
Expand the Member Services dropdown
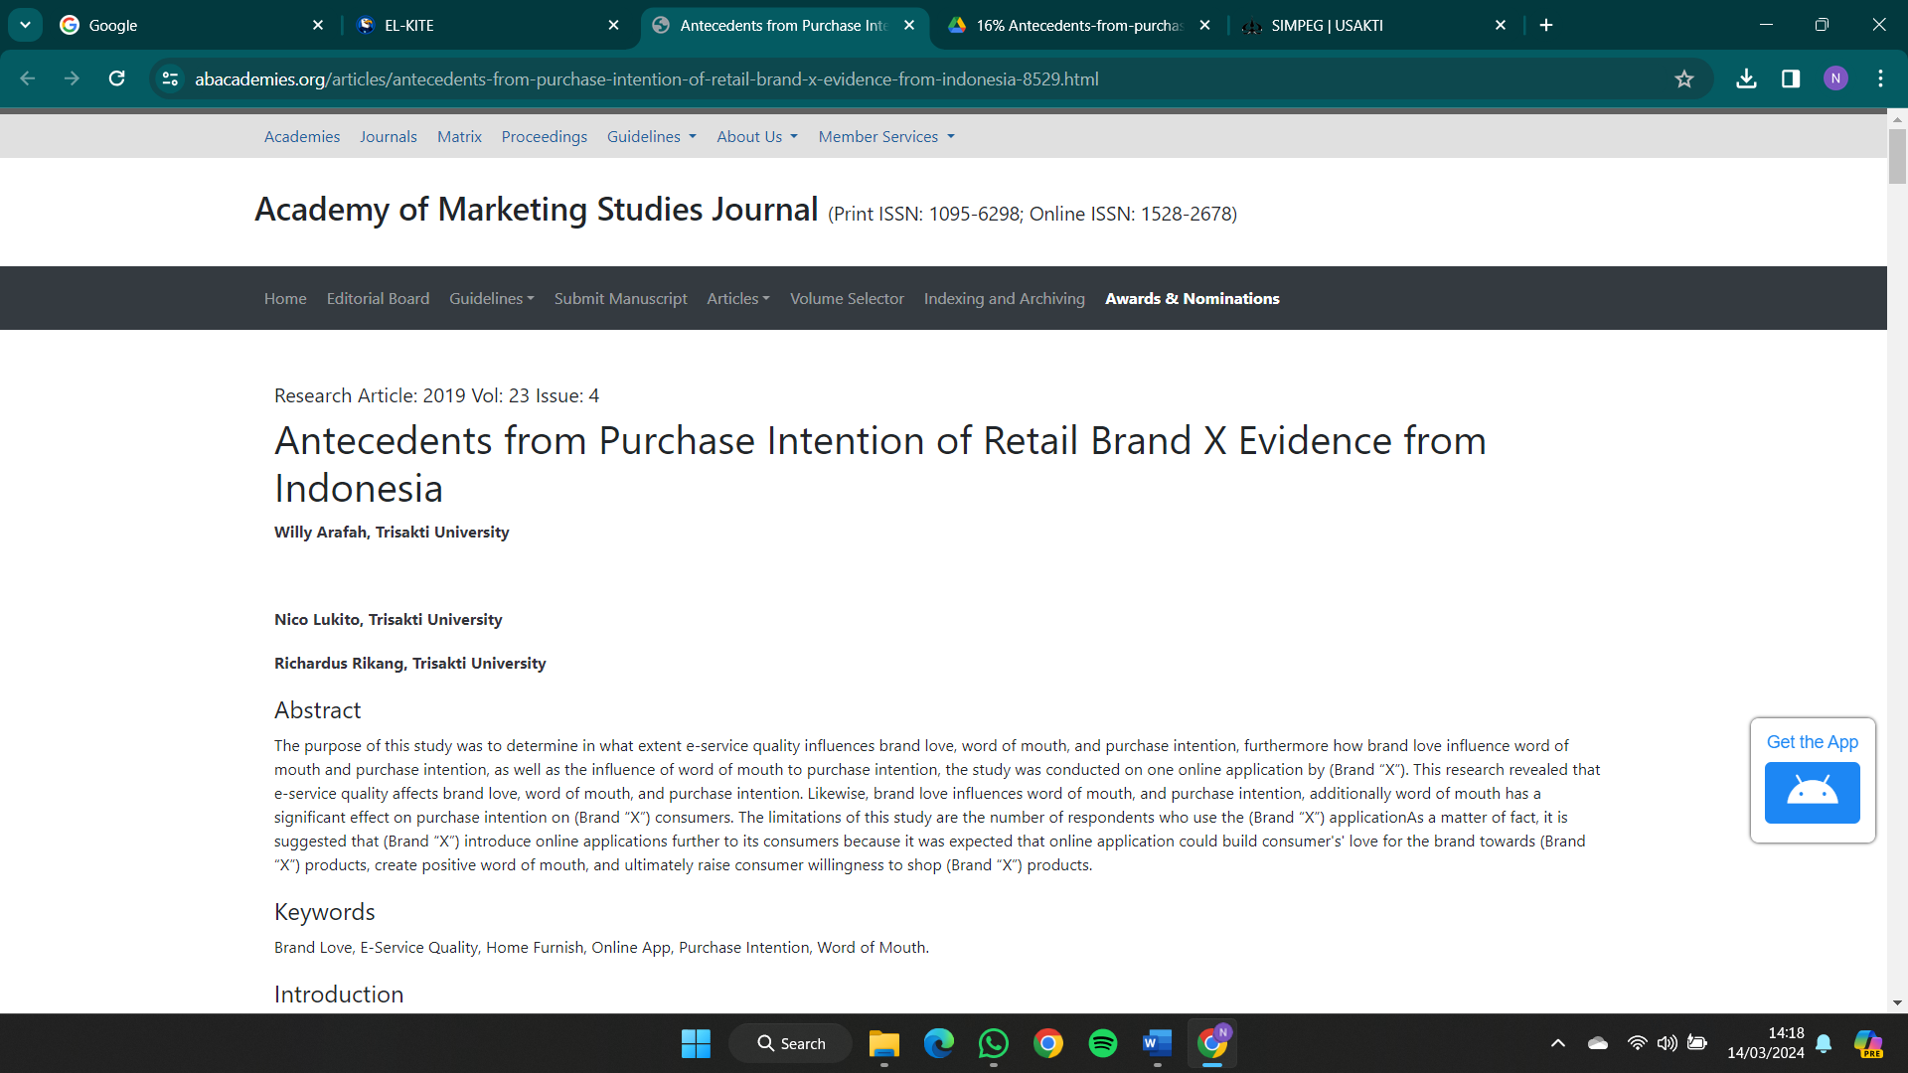click(885, 137)
